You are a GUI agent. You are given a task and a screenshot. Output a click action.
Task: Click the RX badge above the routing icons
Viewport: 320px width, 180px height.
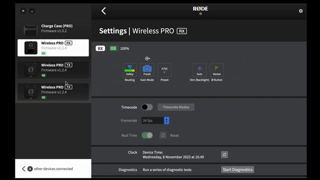click(x=100, y=48)
